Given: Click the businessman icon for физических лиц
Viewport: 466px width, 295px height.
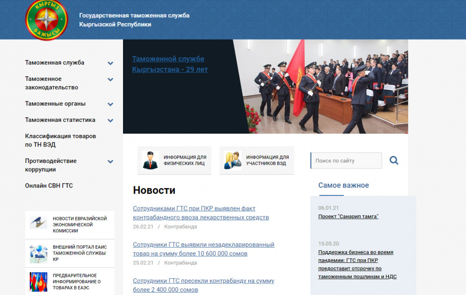Looking at the screenshot, I should coord(150,160).
